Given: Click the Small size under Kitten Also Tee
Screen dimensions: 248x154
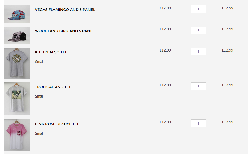Looking at the screenshot, I should click(x=39, y=62).
